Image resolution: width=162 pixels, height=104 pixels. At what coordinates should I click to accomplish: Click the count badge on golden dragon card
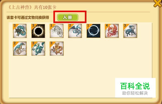(x=51, y=43)
